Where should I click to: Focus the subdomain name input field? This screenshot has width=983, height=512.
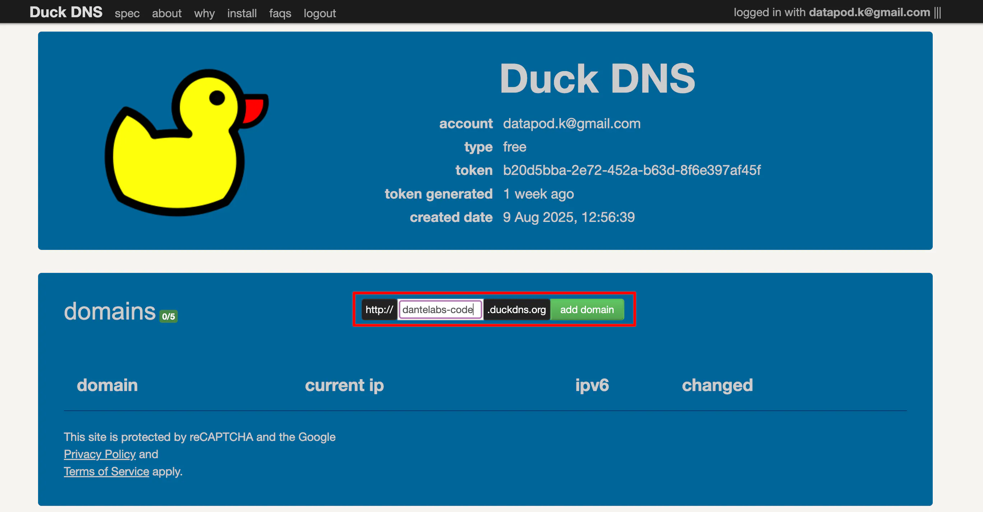pos(439,309)
